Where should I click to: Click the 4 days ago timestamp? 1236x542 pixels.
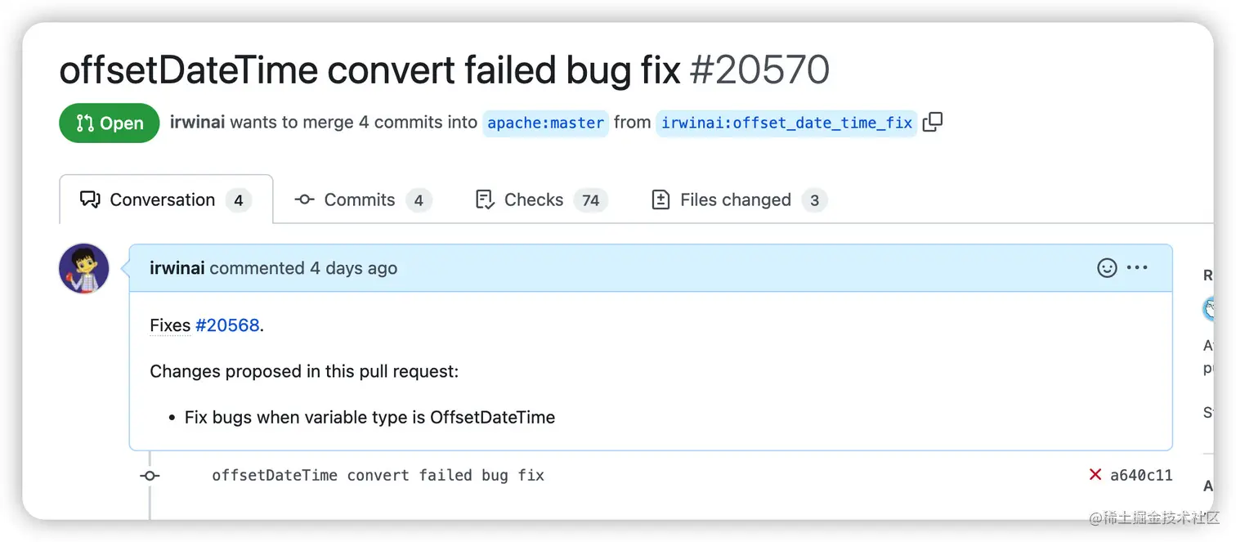tap(353, 268)
